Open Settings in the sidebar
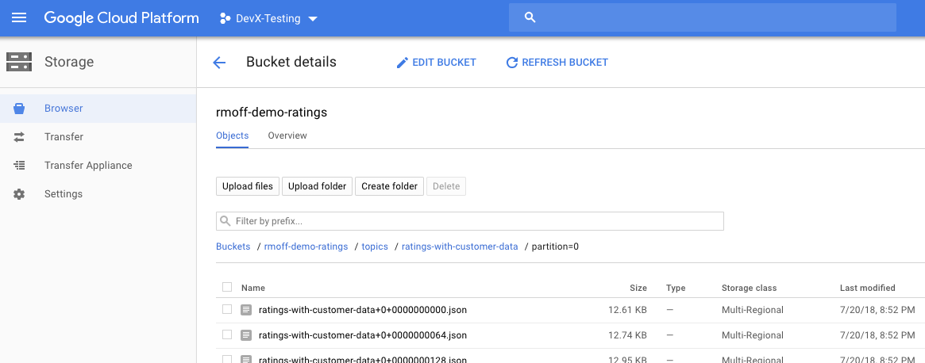The width and height of the screenshot is (925, 363). 98,194
